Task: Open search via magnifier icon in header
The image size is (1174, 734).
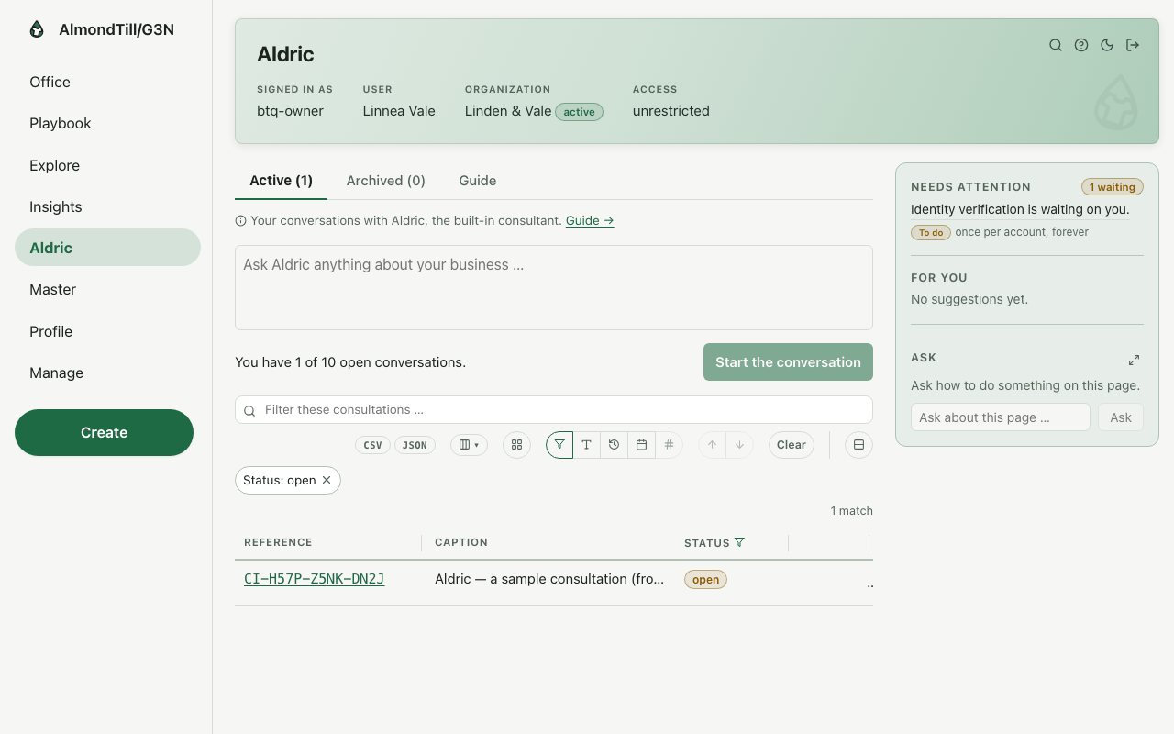Action: click(1056, 45)
